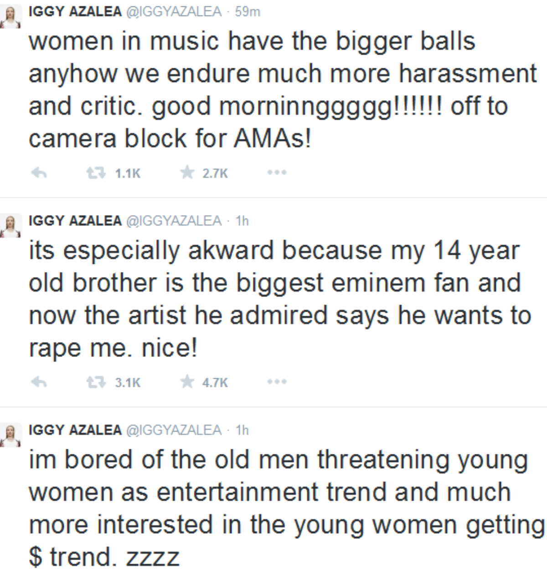Open the profile picture on the eminem tweet
Image resolution: width=547 pixels, height=571 pixels.
click(x=12, y=227)
